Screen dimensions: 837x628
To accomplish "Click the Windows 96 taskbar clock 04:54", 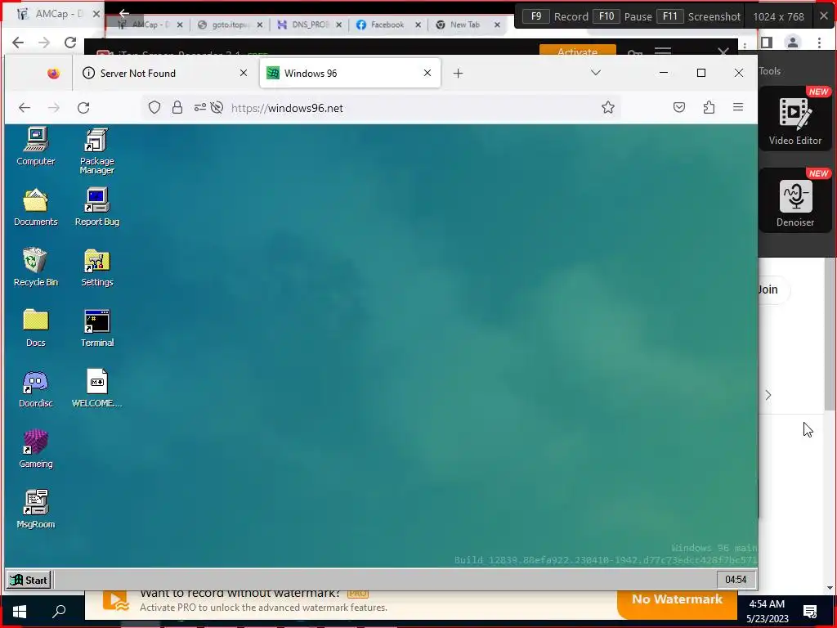I will [736, 580].
